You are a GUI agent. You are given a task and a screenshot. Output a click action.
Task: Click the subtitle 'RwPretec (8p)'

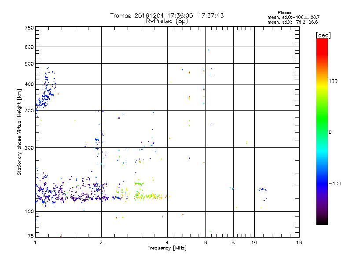[167, 21]
